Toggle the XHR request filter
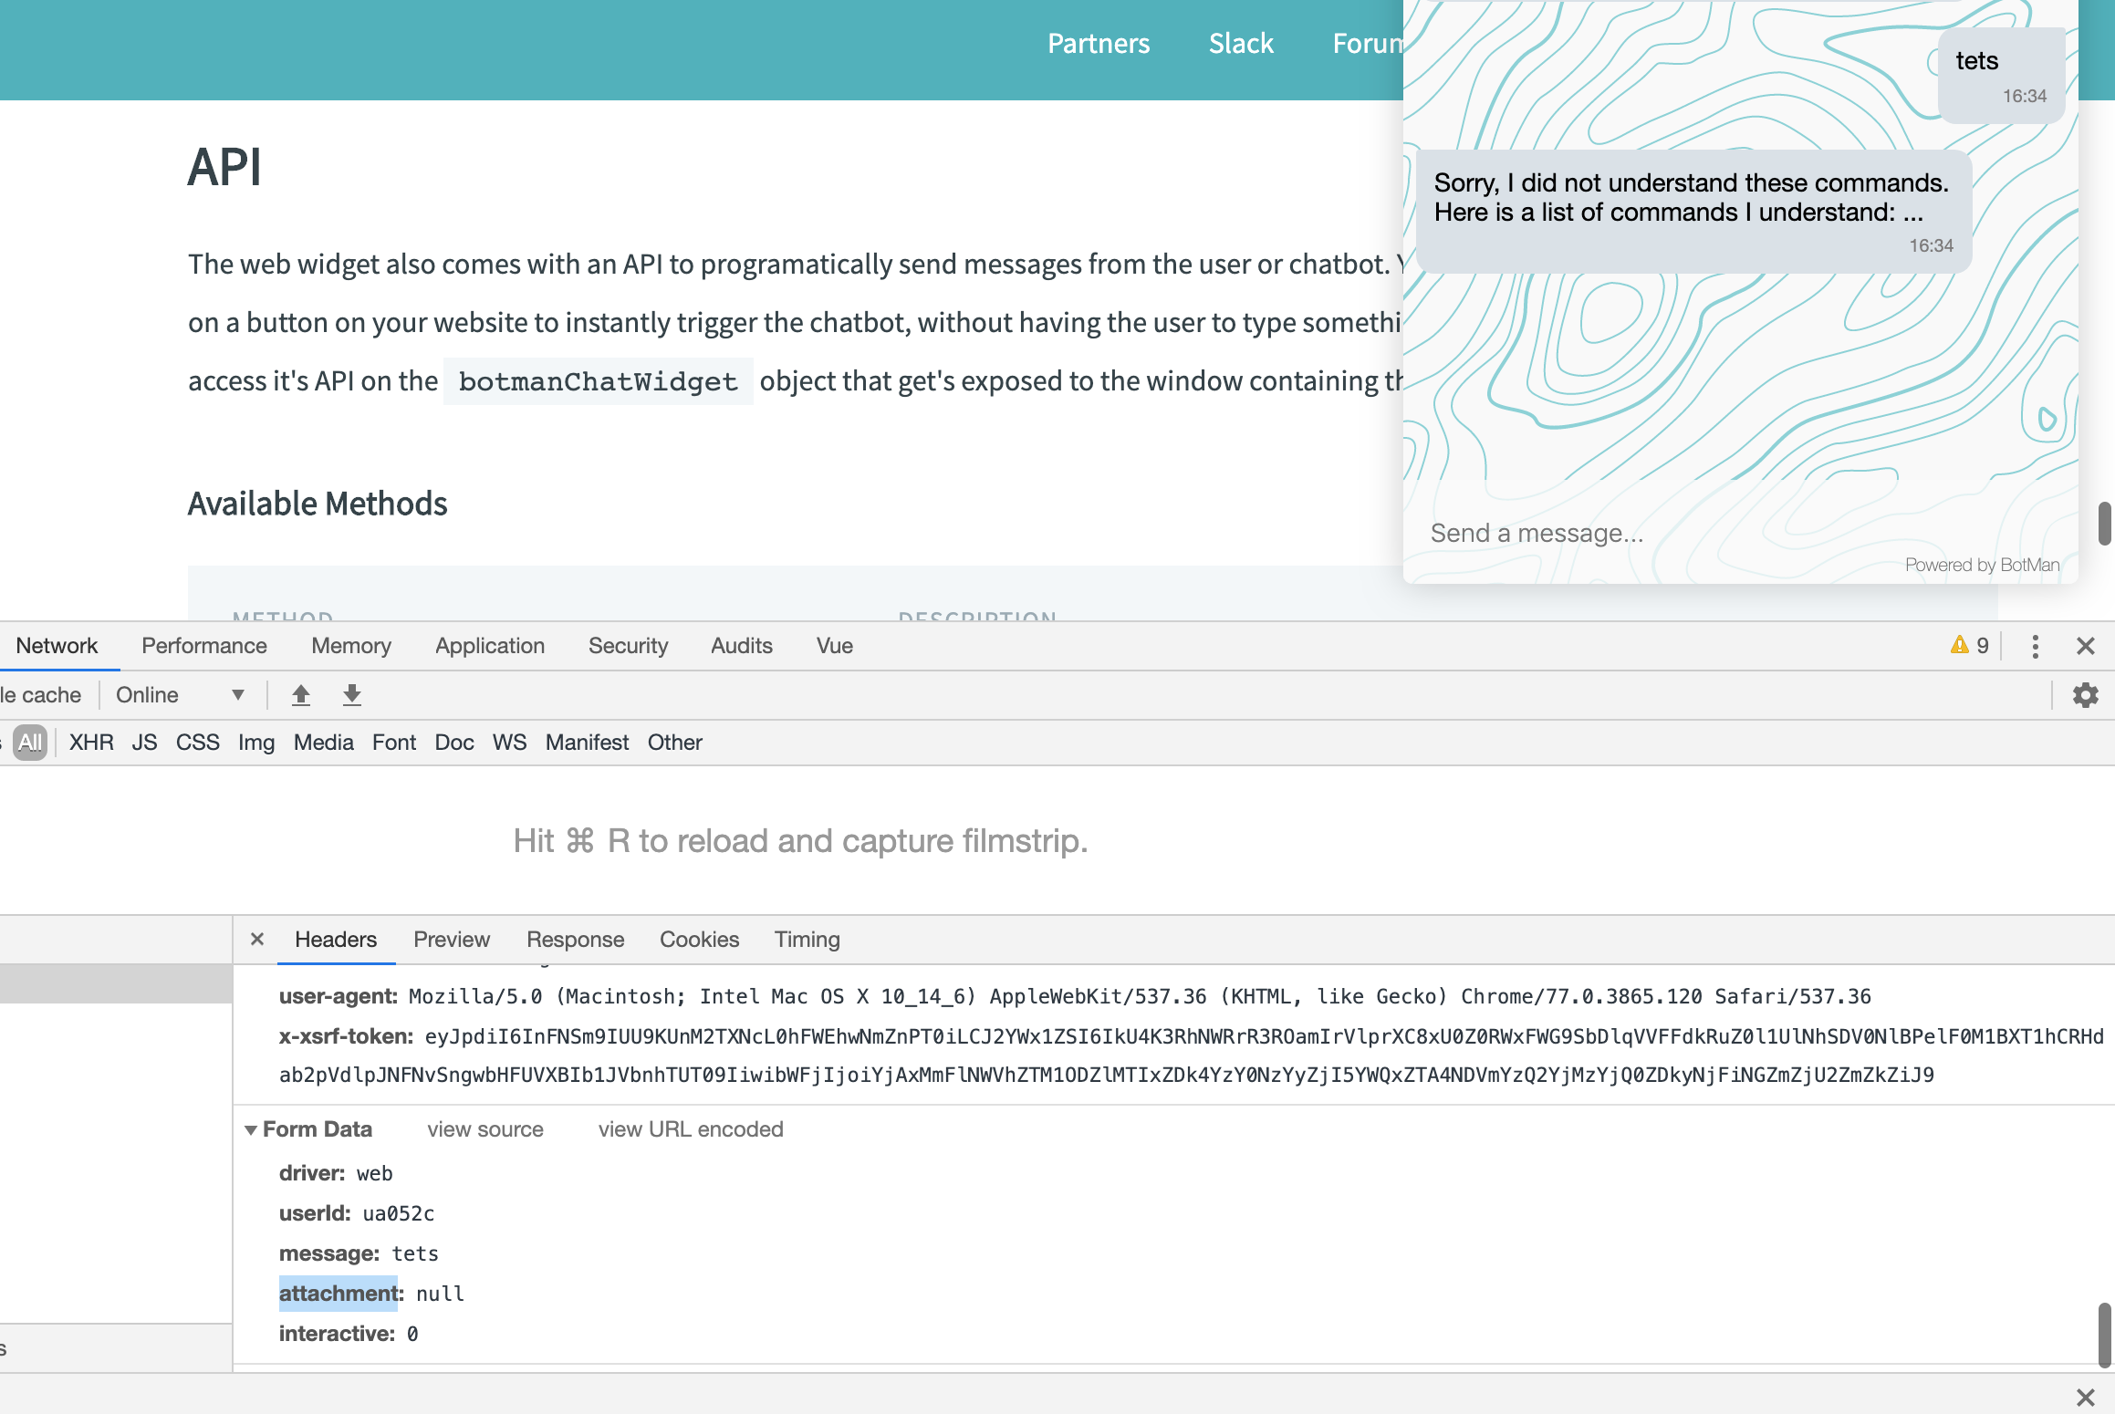The height and width of the screenshot is (1414, 2115). tap(91, 743)
